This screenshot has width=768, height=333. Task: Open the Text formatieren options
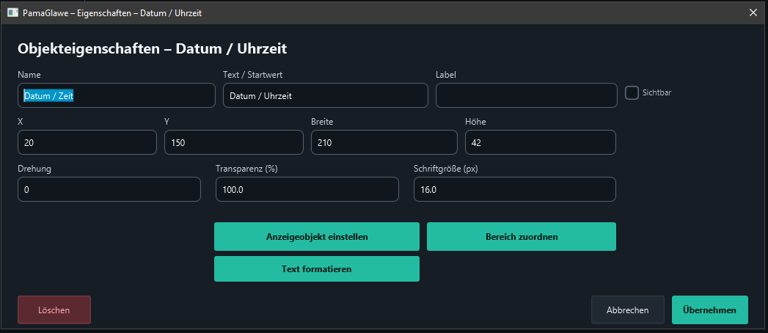click(317, 269)
